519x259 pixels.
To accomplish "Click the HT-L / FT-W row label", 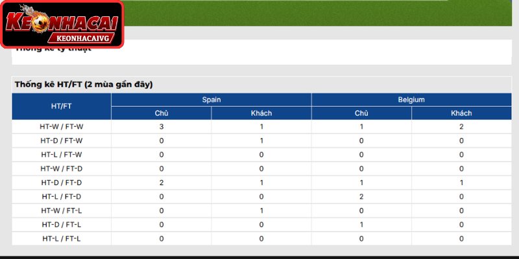I will click(x=62, y=155).
